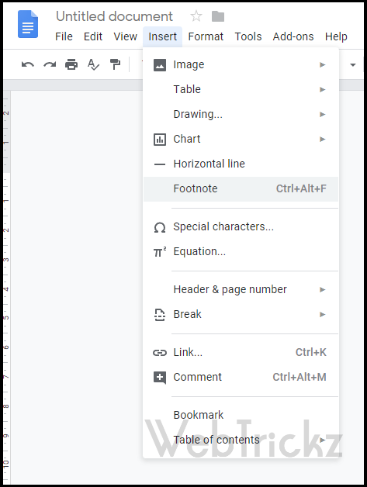Expand the Image submenu arrow
The height and width of the screenshot is (487, 367).
tap(323, 64)
